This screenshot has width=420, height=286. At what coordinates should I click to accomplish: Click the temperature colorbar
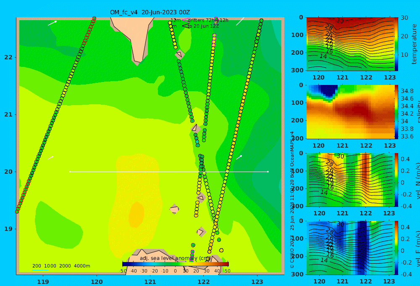[396, 44]
